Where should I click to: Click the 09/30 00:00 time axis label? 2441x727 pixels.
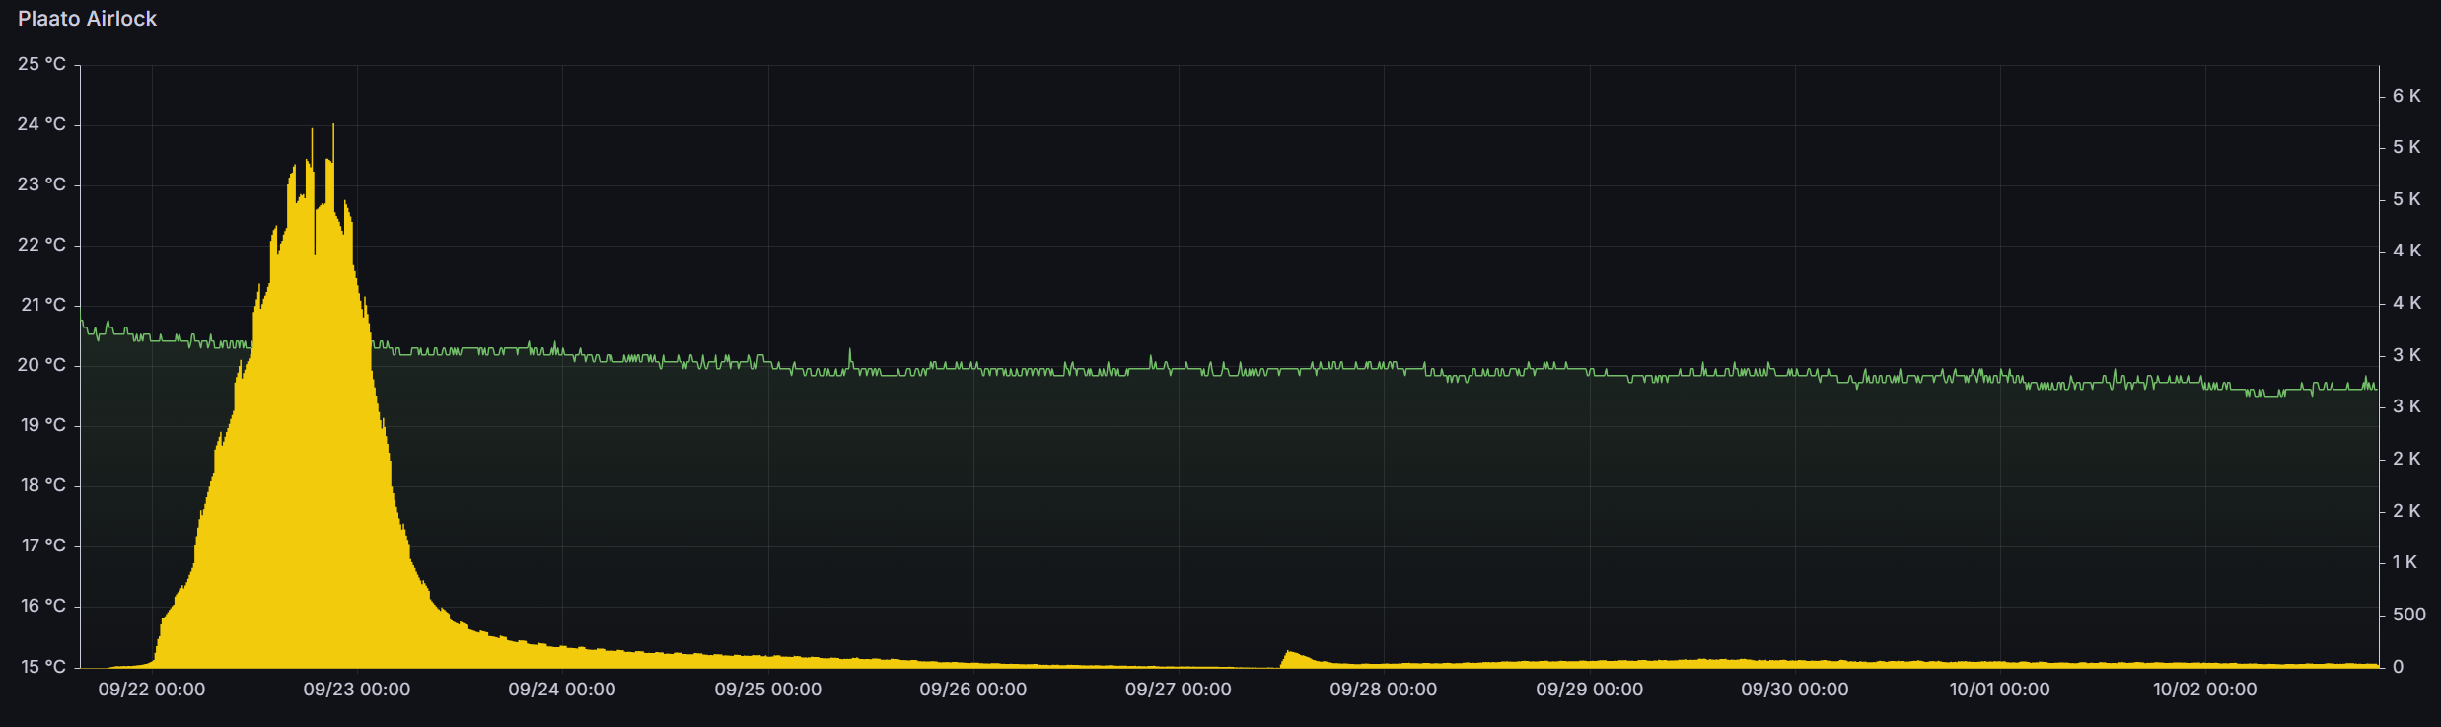click(x=1795, y=690)
